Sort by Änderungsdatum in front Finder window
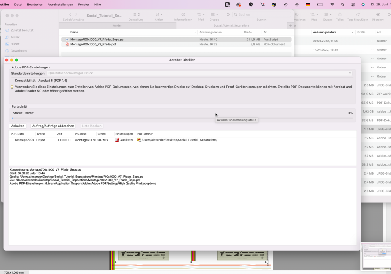This screenshot has height=274, width=391. [x=210, y=32]
